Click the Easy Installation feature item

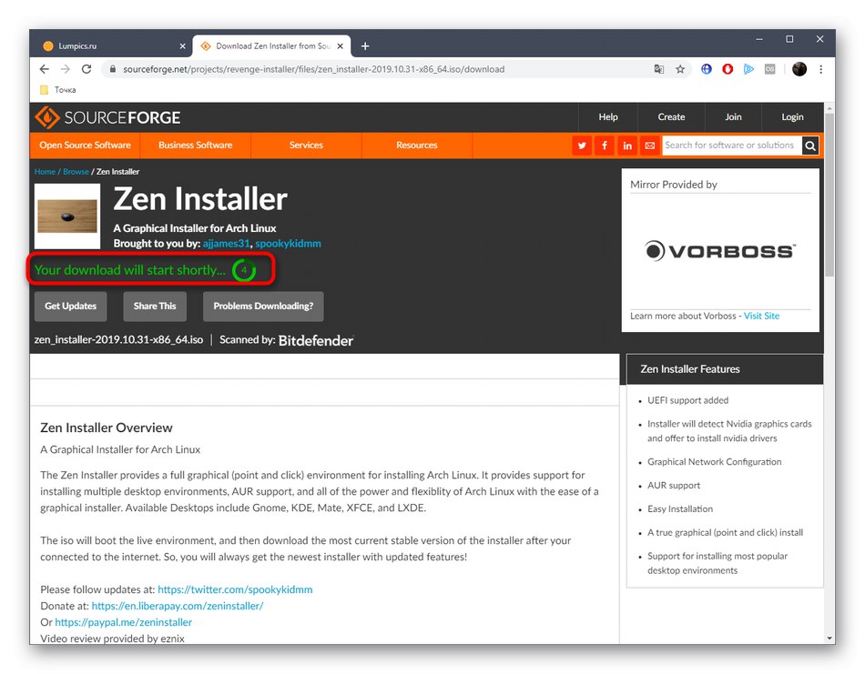679,508
